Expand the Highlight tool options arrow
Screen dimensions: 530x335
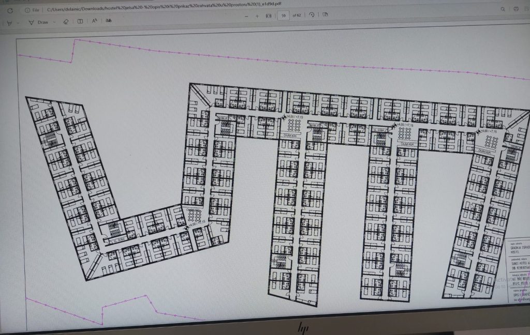[19, 22]
